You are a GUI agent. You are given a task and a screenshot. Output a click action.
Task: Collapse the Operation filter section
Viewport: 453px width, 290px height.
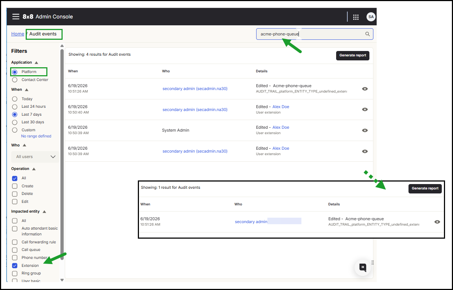click(34, 169)
